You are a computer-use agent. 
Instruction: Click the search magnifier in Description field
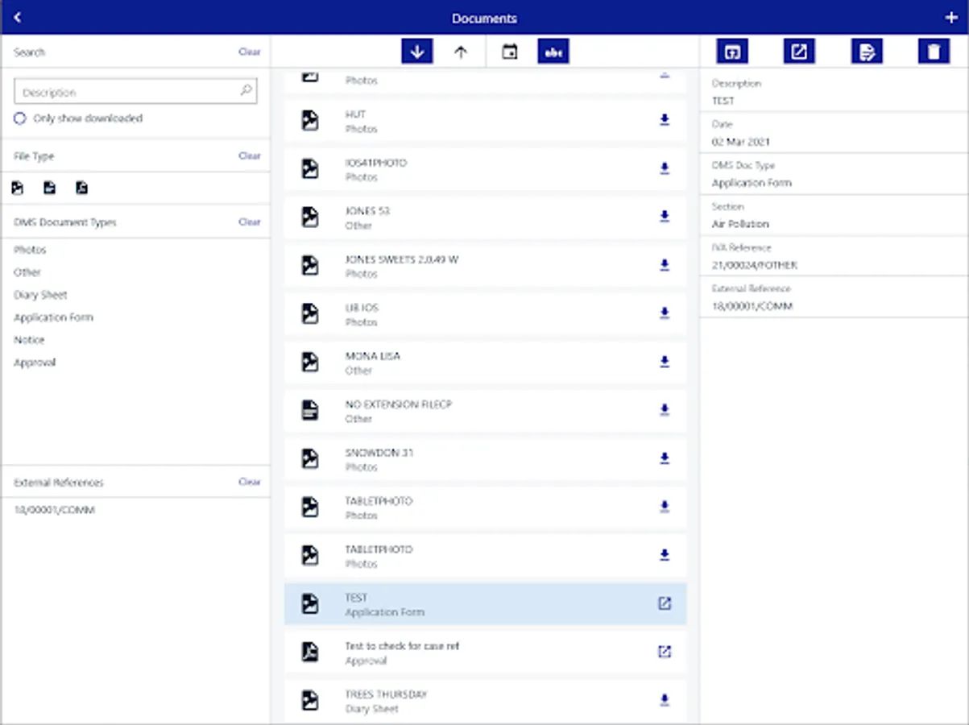tap(246, 91)
